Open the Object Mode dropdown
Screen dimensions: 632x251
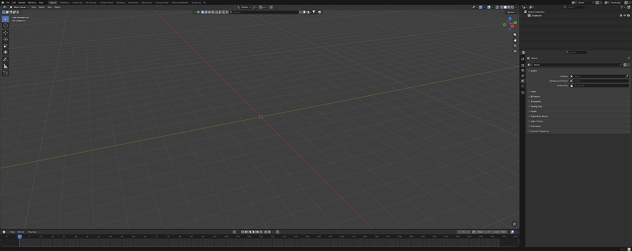click(x=19, y=7)
